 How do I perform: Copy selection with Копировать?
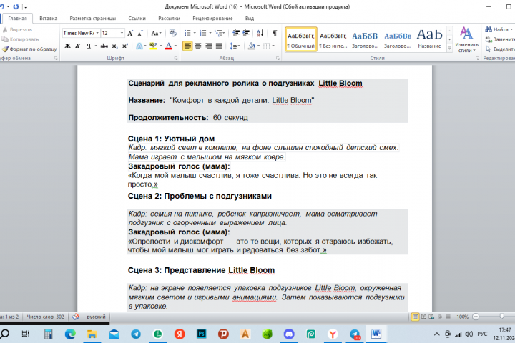coord(20,39)
